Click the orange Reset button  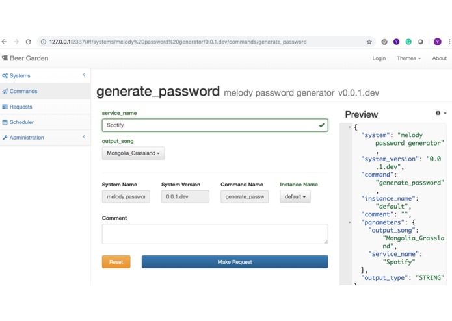tap(116, 262)
